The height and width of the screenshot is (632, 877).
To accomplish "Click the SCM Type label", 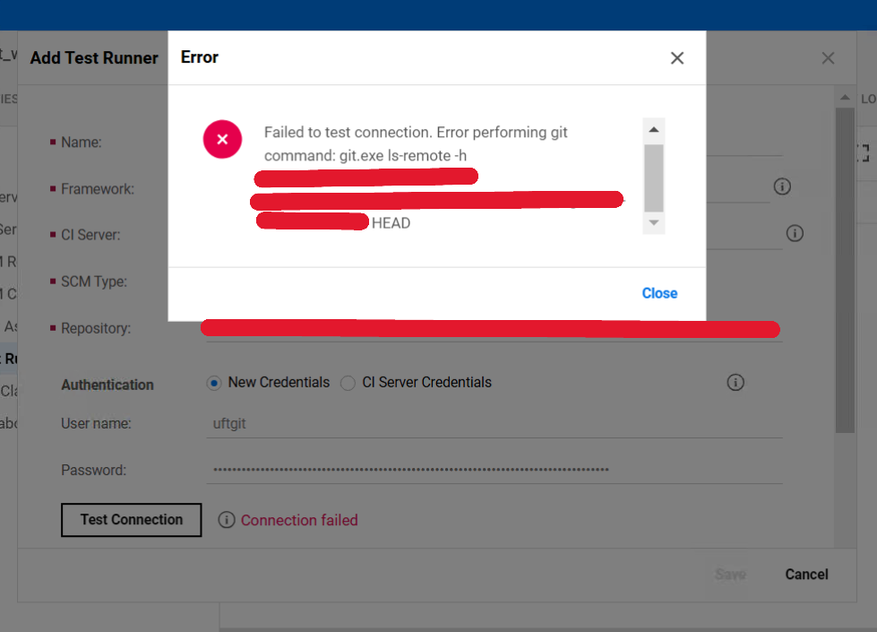I will 94,281.
